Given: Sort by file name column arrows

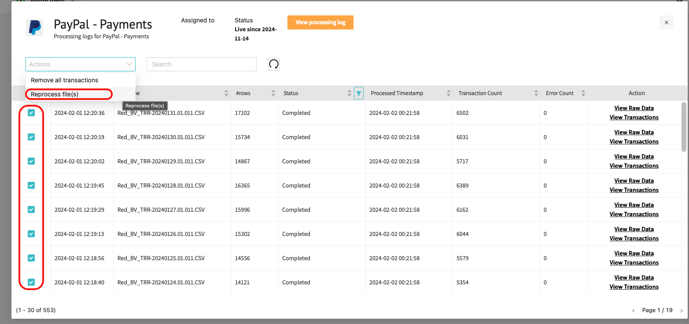Looking at the screenshot, I should coord(226,93).
